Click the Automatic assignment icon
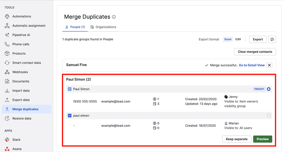The width and height of the screenshot is (284, 152). click(7, 26)
